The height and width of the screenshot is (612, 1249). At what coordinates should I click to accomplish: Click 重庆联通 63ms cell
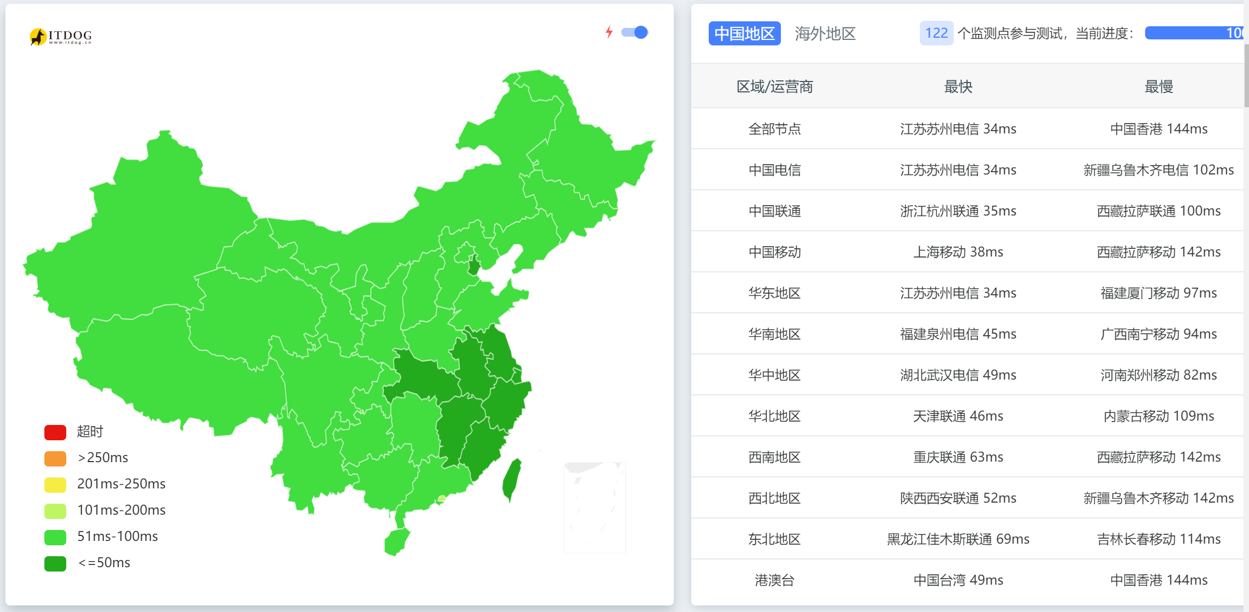(958, 457)
